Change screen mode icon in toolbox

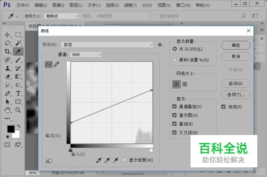(18, 145)
